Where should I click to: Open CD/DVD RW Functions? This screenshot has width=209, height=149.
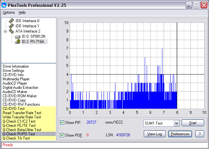21,104
